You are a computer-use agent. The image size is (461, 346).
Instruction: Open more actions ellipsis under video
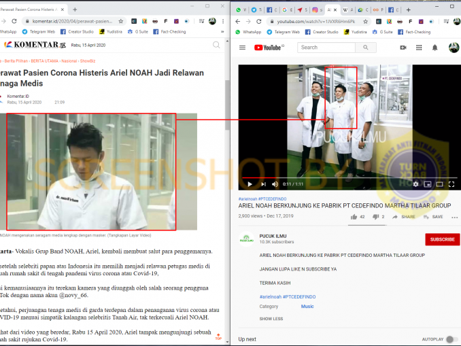tap(454, 218)
